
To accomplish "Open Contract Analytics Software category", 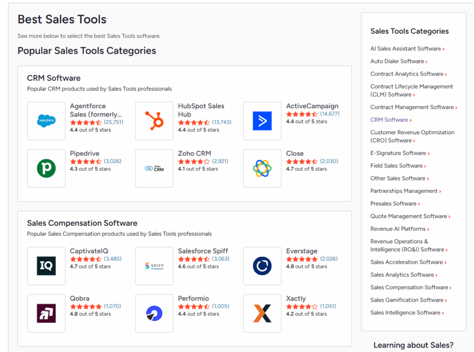I will coord(408,74).
